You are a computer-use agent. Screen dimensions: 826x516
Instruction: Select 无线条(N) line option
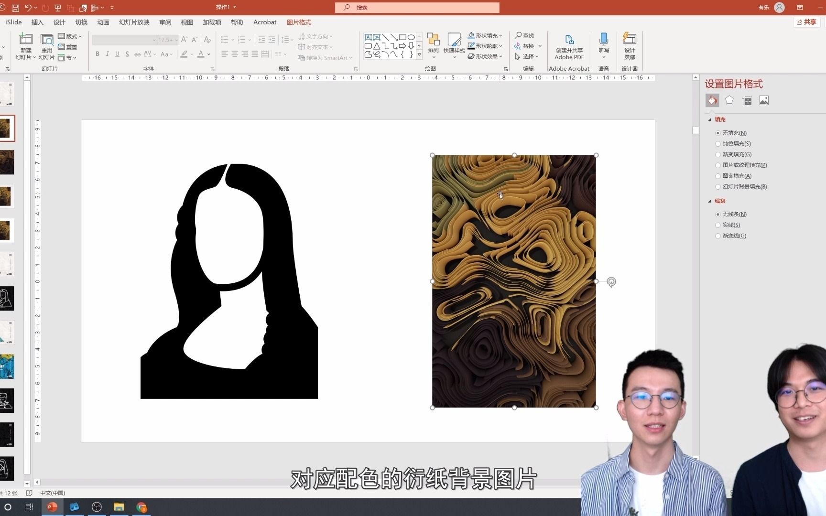click(731, 214)
